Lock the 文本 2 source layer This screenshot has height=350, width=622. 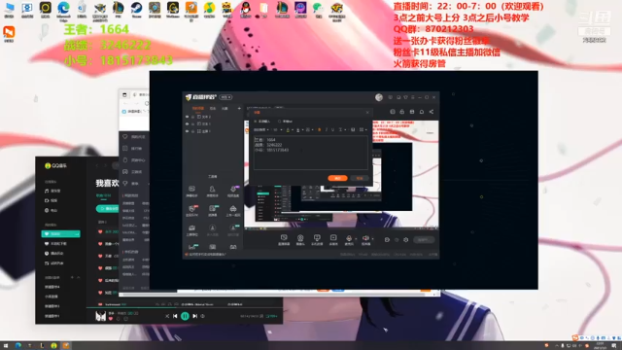pyautogui.click(x=192, y=117)
